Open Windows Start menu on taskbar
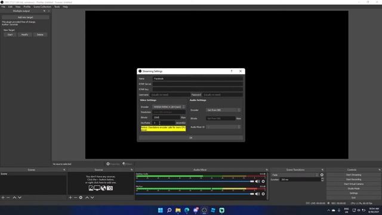This screenshot has height=215, width=382. 161,210
